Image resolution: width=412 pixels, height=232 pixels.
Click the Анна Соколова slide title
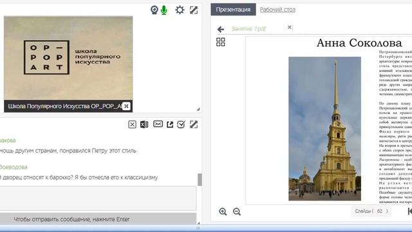359,43
